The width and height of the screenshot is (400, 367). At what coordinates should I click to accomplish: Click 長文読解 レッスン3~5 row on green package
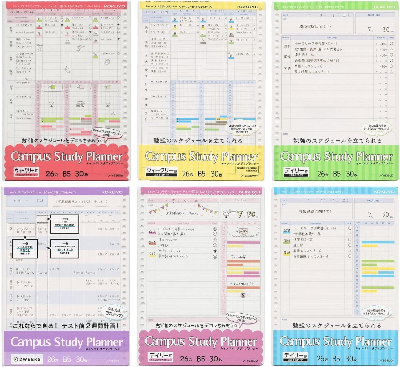click(312, 72)
